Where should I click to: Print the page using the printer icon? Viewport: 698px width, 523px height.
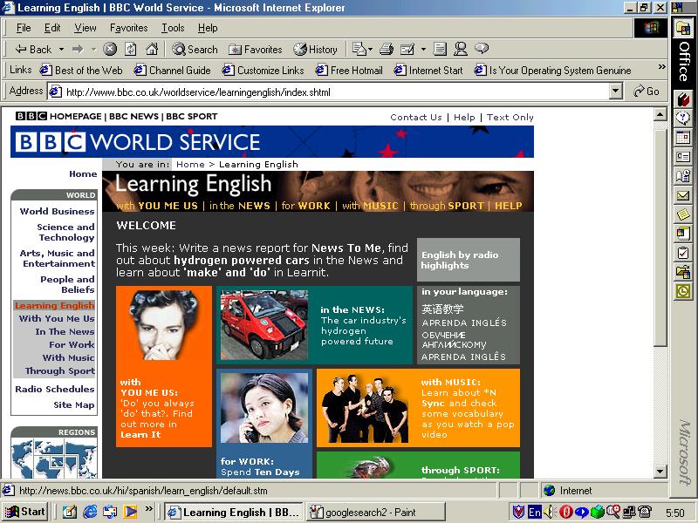click(387, 49)
